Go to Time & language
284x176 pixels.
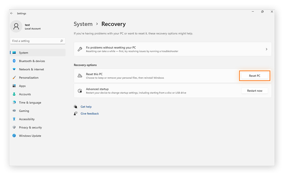pos(38,103)
